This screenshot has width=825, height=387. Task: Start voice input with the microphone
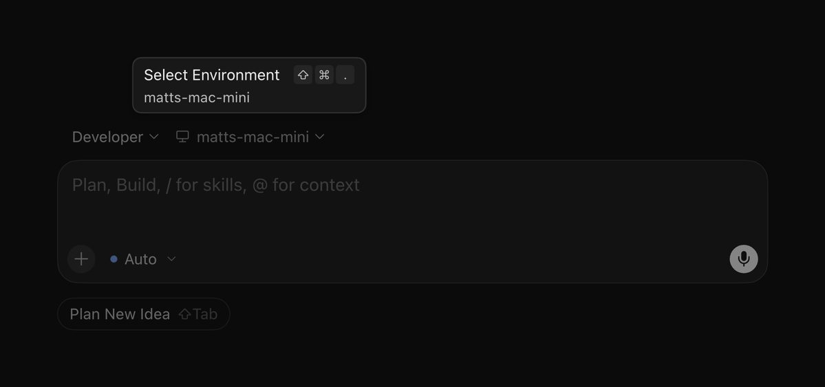click(x=743, y=258)
